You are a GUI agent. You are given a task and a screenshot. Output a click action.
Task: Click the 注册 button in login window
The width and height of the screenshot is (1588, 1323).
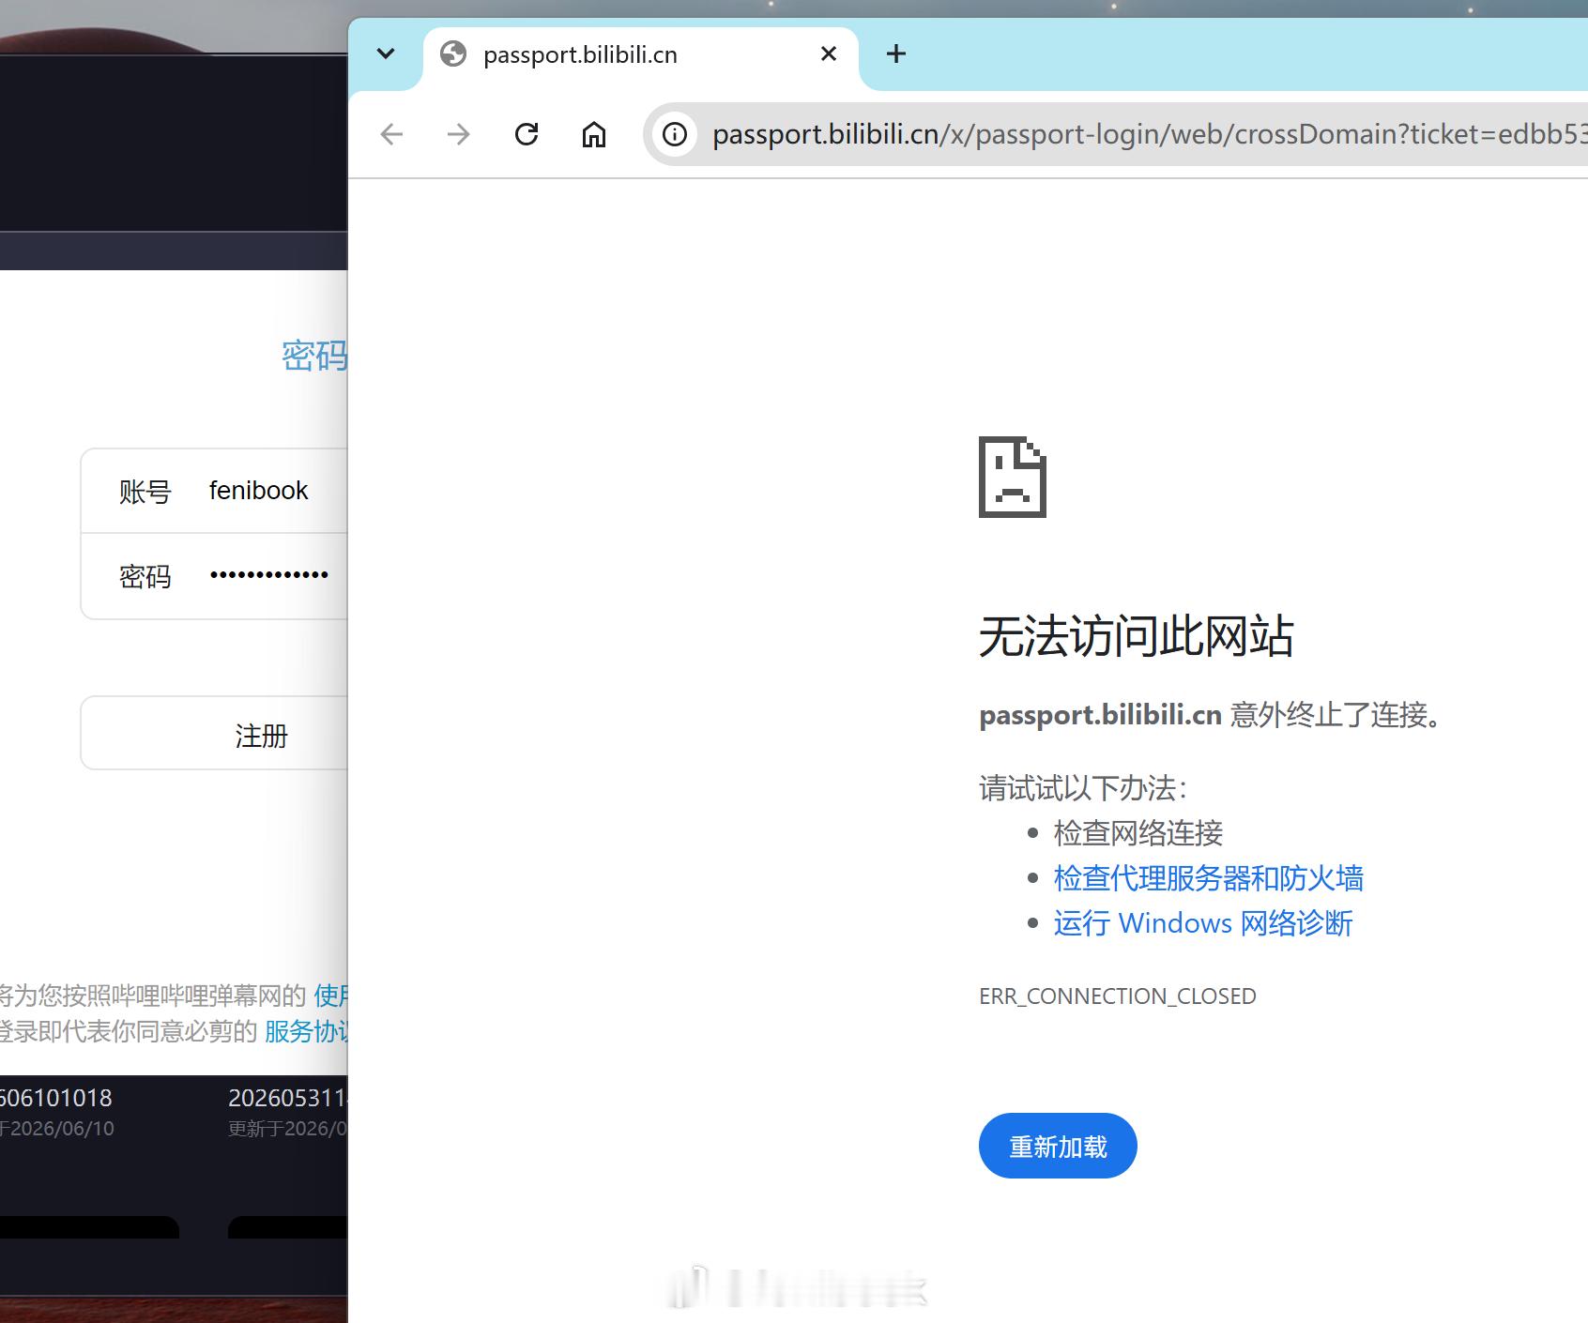coord(215,734)
